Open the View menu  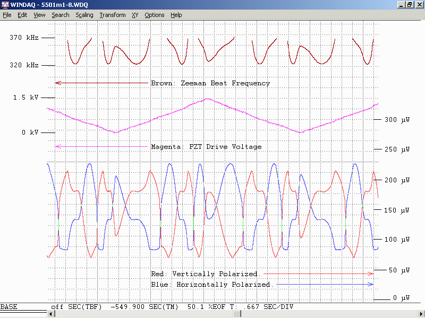(x=39, y=15)
